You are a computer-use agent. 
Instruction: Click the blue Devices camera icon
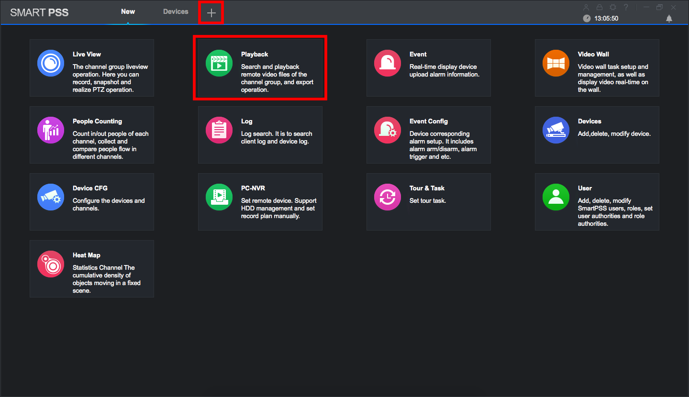click(x=556, y=130)
